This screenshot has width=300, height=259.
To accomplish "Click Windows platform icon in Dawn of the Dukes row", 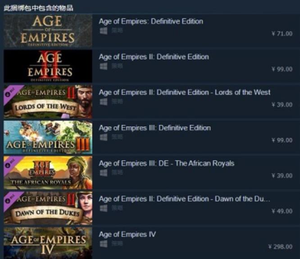I will pos(104,208).
